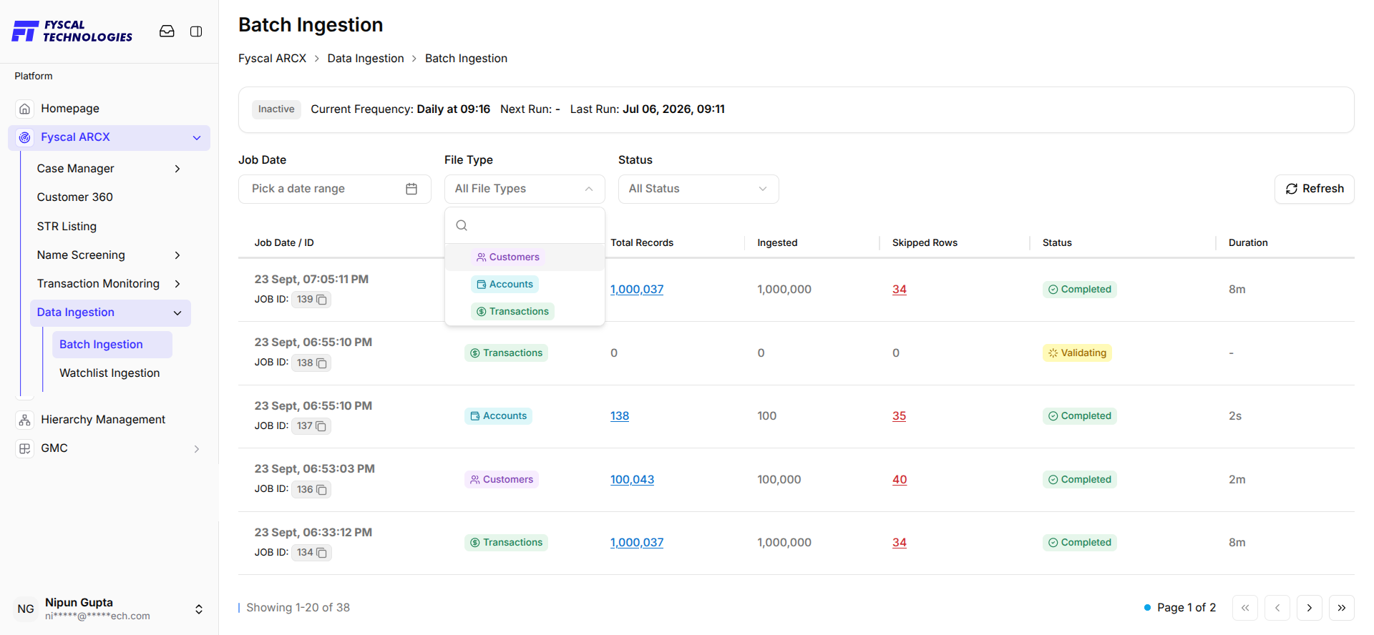The height and width of the screenshot is (635, 1374).
Task: Copy job ID 136
Action: click(x=322, y=490)
